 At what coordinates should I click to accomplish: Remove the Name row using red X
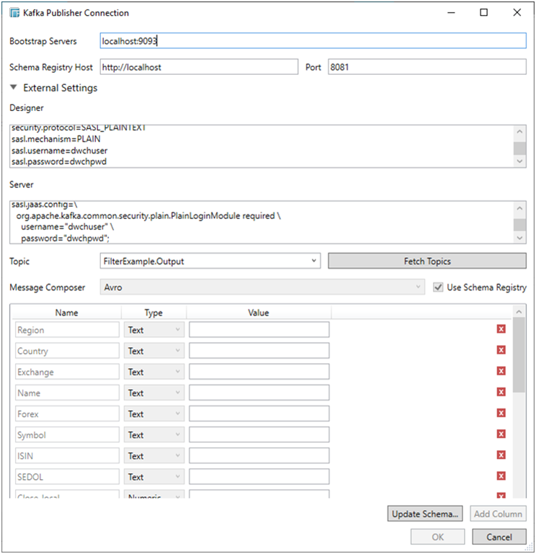click(x=501, y=392)
